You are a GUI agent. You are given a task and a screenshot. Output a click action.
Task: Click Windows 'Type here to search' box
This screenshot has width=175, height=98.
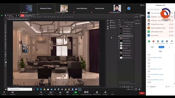(x=20, y=89)
